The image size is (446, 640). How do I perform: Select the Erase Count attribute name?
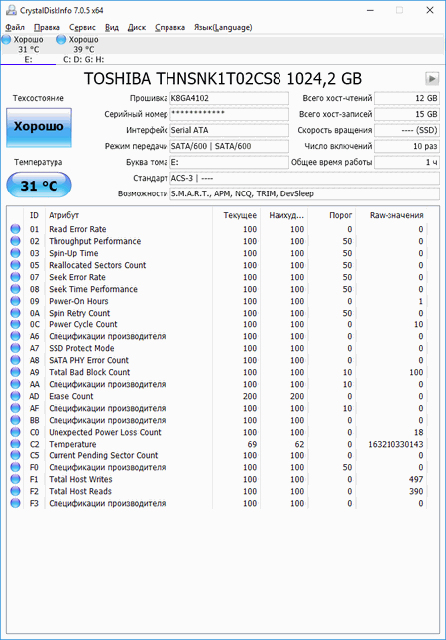point(71,396)
